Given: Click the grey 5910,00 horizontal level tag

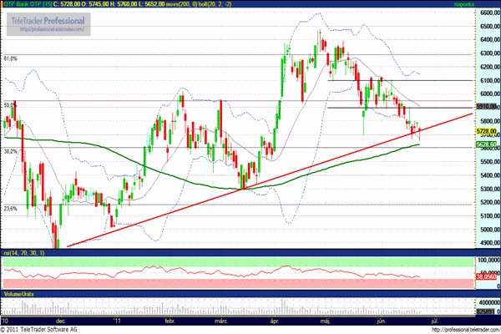Looking at the screenshot, I should coord(487,107).
